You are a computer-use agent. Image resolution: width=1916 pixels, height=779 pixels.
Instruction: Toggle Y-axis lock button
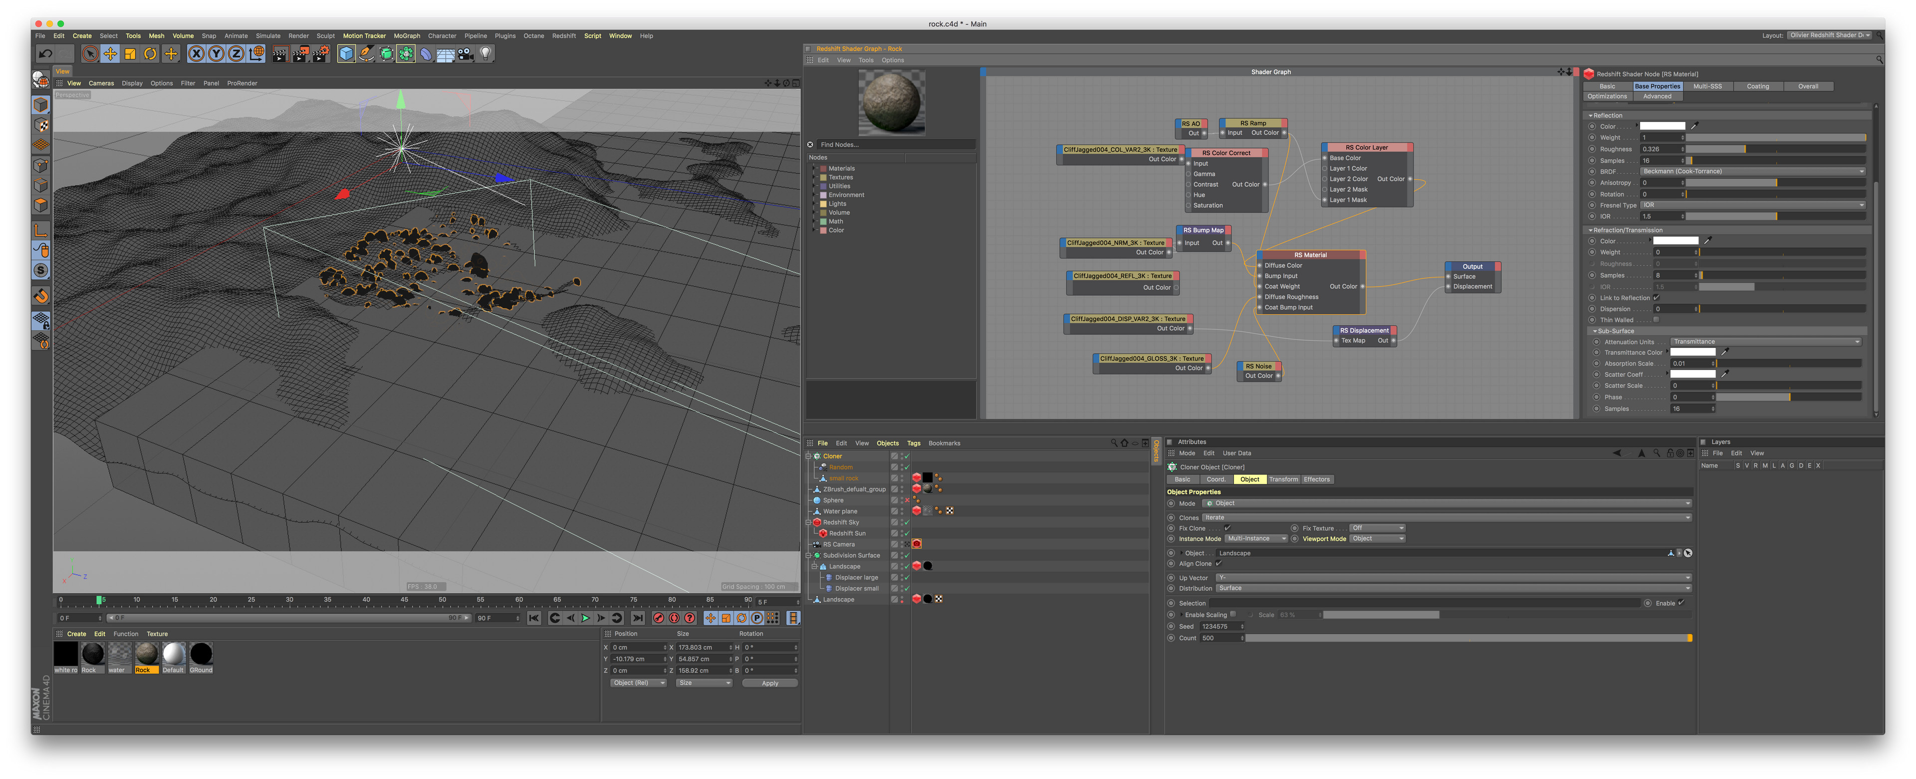[217, 53]
